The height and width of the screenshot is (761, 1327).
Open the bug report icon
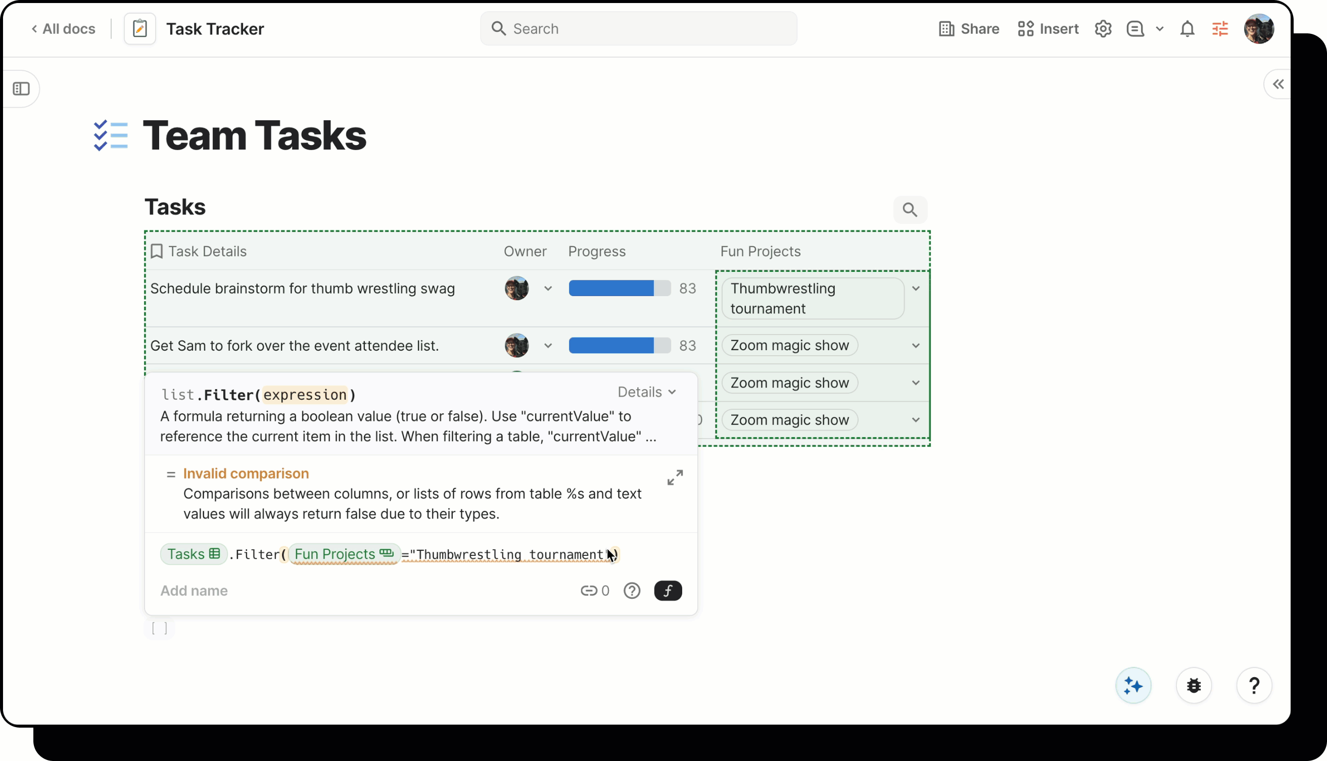coord(1193,685)
